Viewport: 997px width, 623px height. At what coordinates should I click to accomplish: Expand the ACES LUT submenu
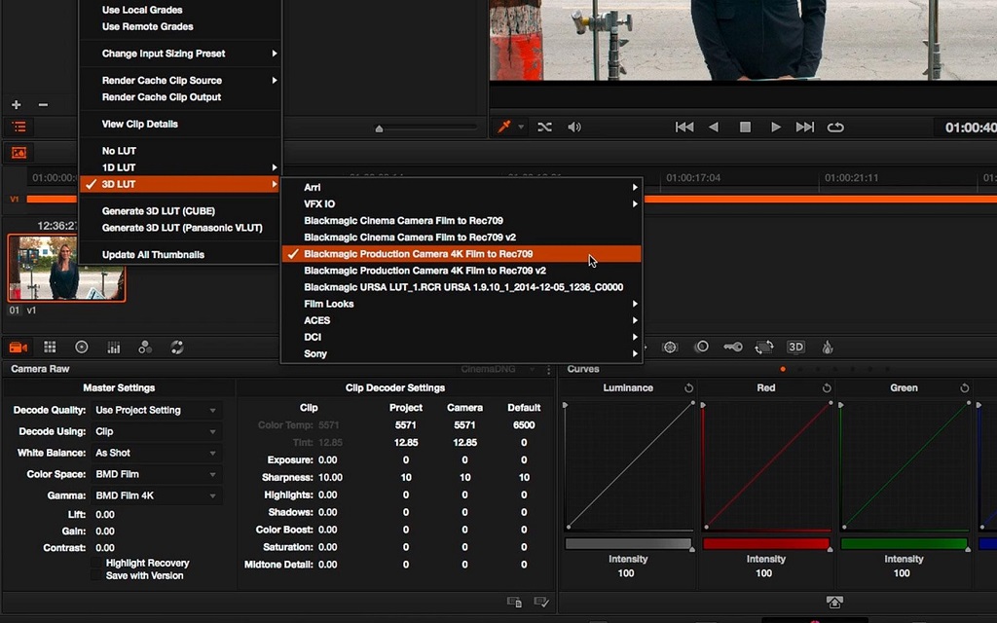(461, 319)
